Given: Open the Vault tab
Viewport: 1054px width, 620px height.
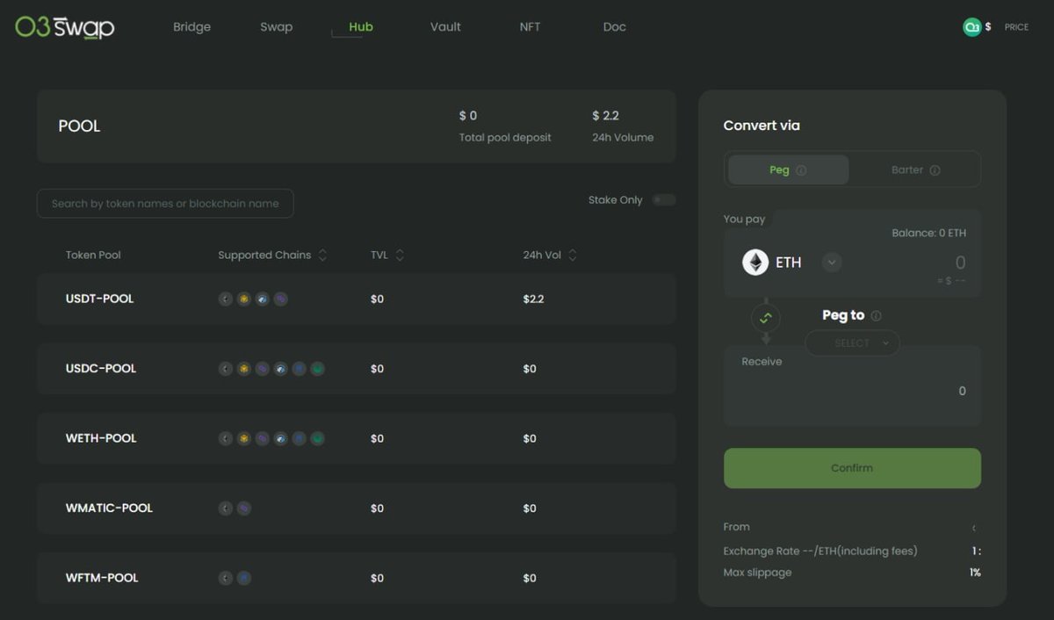Looking at the screenshot, I should point(445,27).
